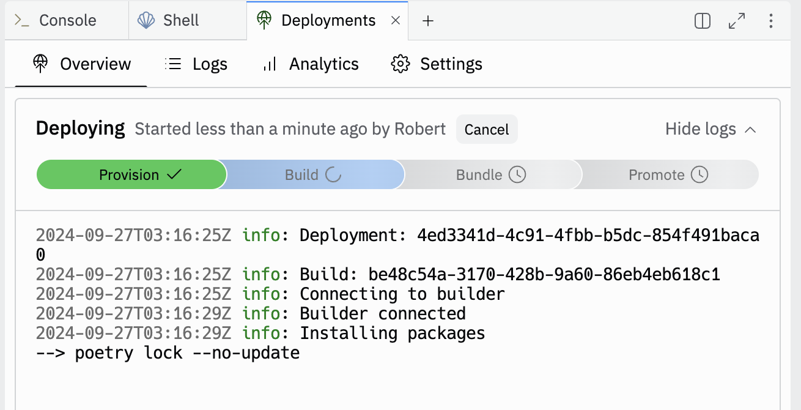Close the Deployments tab
Viewport: 801px width, 410px height.
point(396,20)
